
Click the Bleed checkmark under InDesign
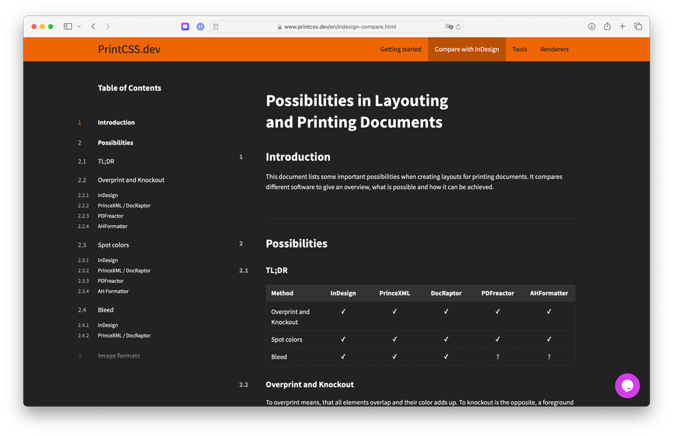click(343, 356)
